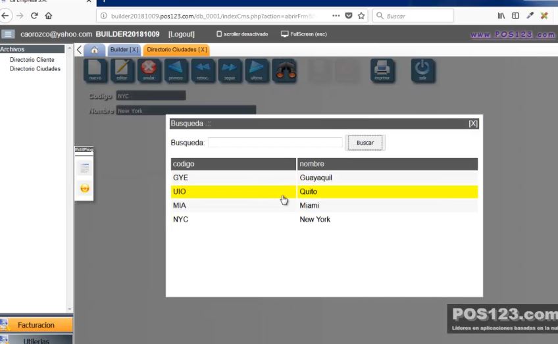558x344 pixels.
Task: Open search with the binoculars icon
Action: 284,70
